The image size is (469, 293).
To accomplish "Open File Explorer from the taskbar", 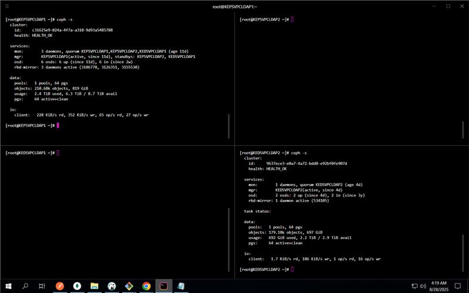I will pyautogui.click(x=94, y=286).
